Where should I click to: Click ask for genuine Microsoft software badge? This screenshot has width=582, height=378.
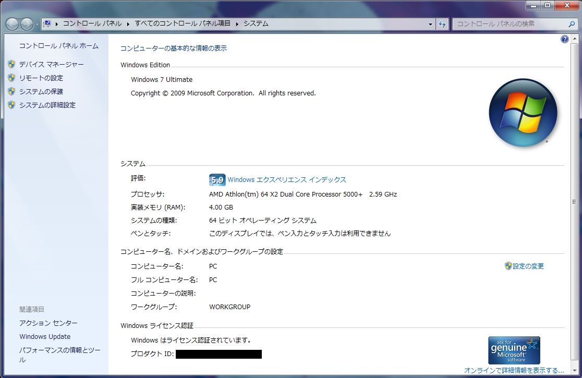(x=514, y=350)
